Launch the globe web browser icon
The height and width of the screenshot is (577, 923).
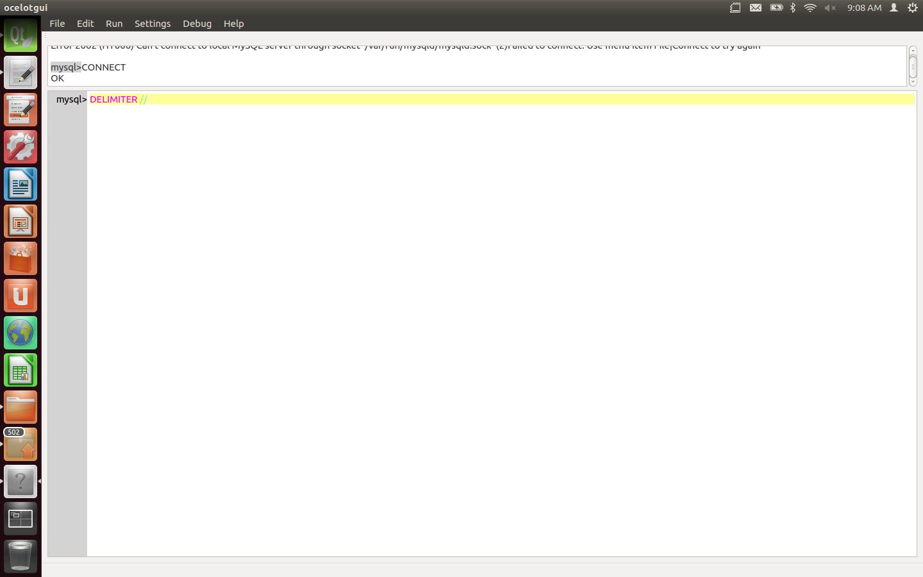coord(21,333)
